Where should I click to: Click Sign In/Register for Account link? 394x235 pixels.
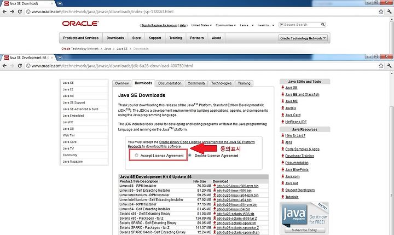point(159,25)
